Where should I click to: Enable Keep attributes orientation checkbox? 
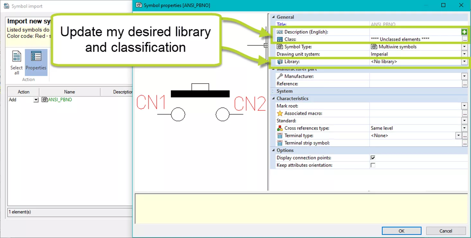[x=373, y=165]
